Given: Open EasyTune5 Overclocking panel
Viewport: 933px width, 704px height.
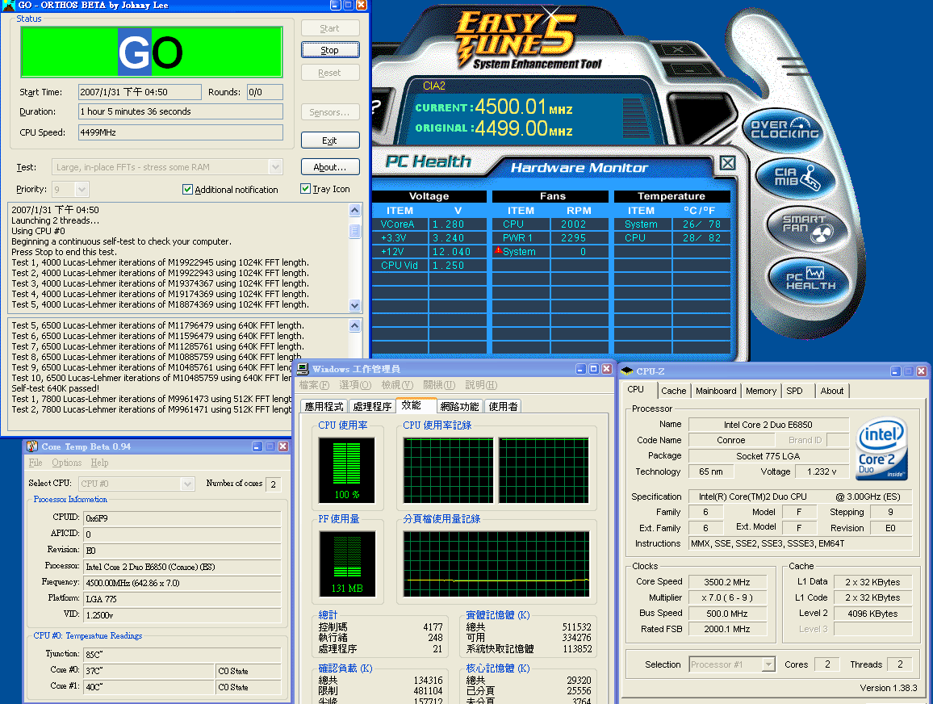Looking at the screenshot, I should (x=784, y=130).
